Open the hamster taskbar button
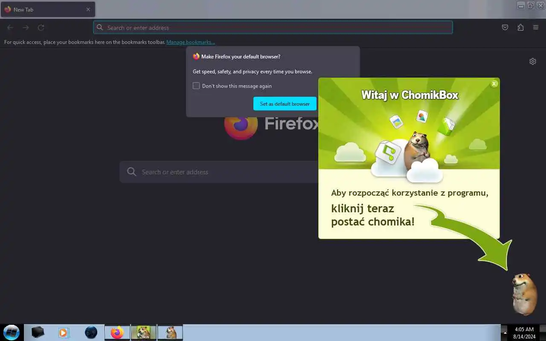546x341 pixels. [x=170, y=332]
